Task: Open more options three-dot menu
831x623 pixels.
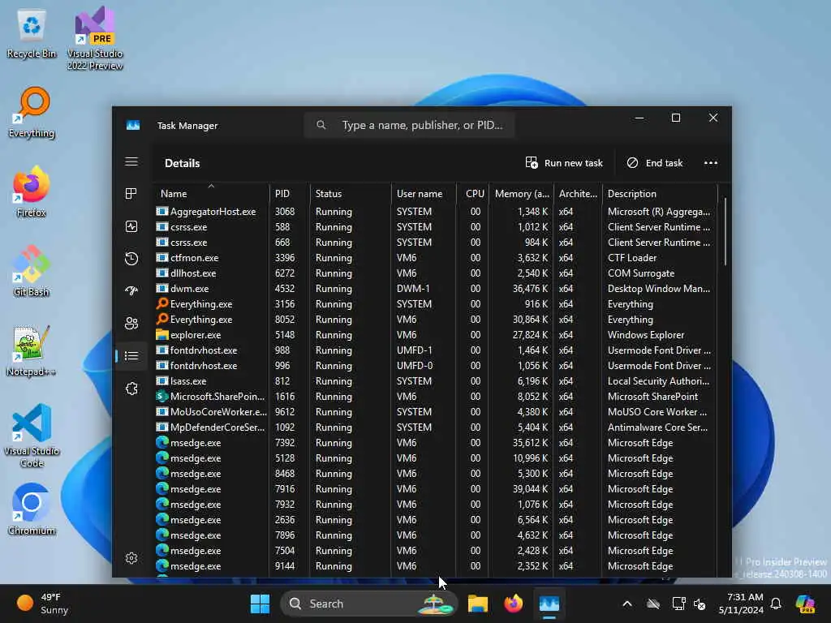Action: click(711, 163)
